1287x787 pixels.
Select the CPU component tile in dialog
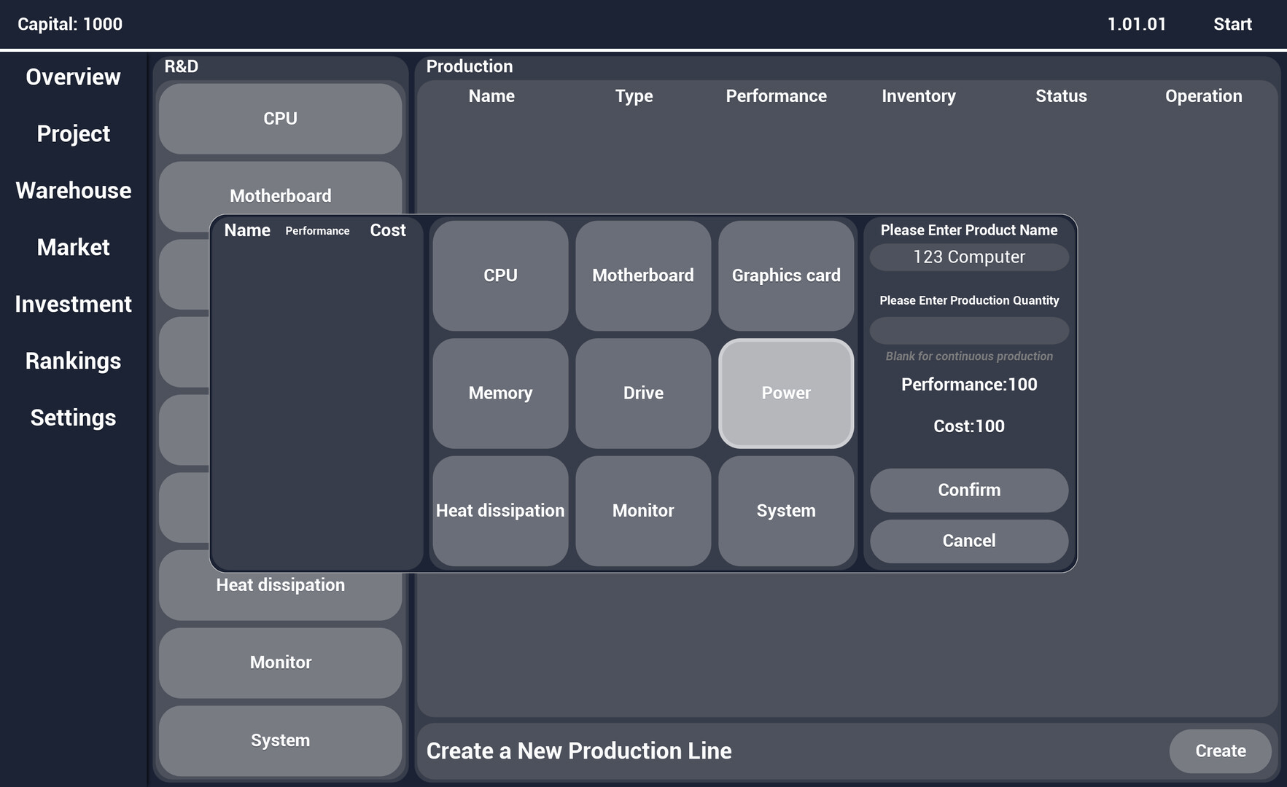500,275
